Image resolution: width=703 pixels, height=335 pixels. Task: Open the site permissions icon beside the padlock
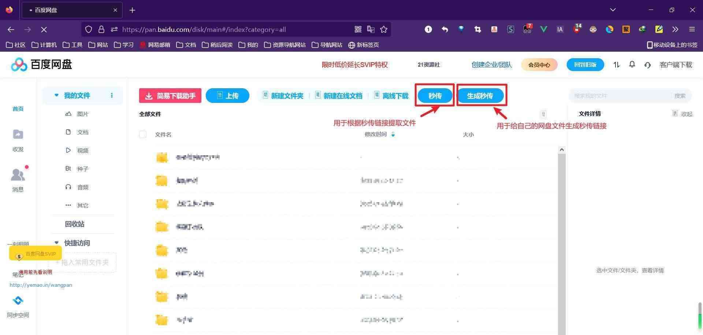pos(114,29)
